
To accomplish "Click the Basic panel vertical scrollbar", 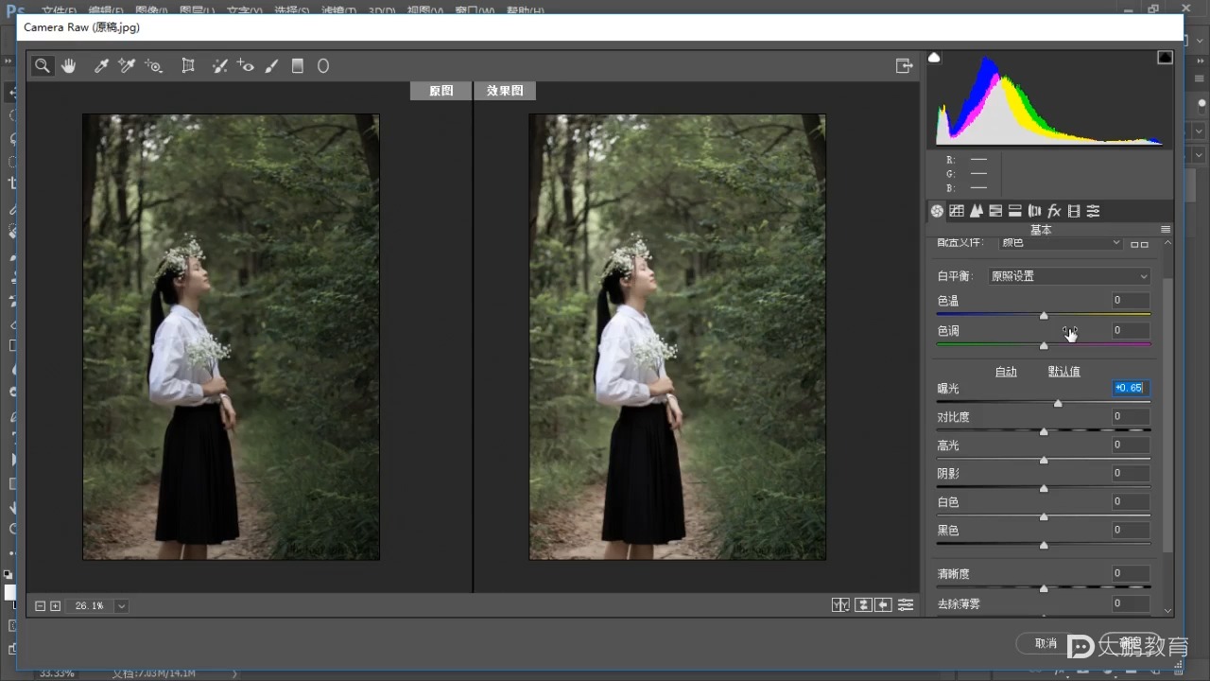I will (x=1167, y=416).
